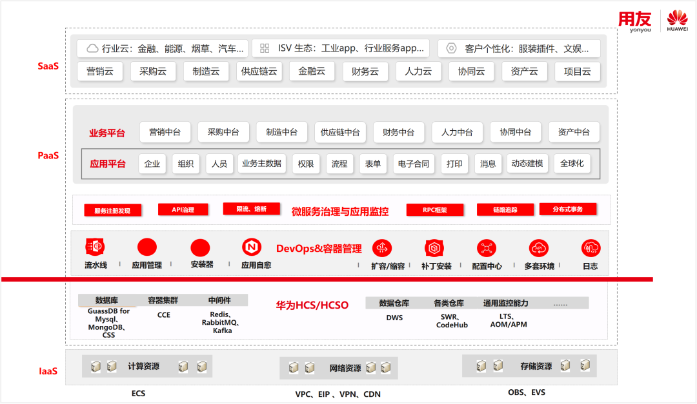697x404 pixels.
Task: Open the 项目云 box
Action: coord(578,72)
